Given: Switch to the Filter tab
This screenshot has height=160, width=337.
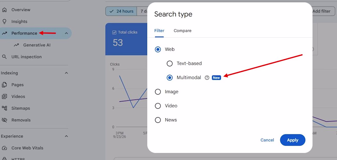Looking at the screenshot, I should pyautogui.click(x=159, y=31).
